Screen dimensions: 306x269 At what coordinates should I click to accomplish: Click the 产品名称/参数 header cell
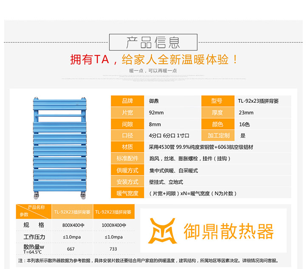point(34,212)
